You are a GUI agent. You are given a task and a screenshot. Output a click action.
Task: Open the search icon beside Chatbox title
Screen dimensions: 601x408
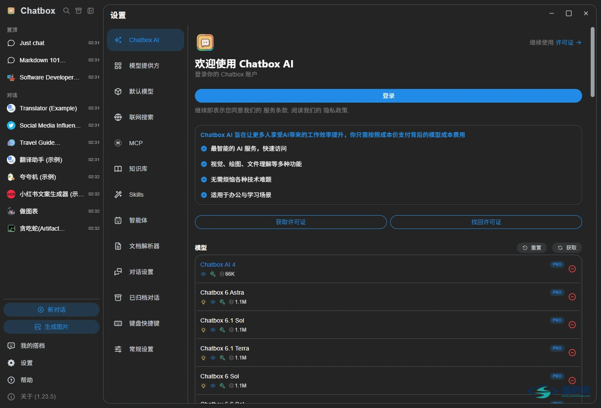tap(67, 11)
